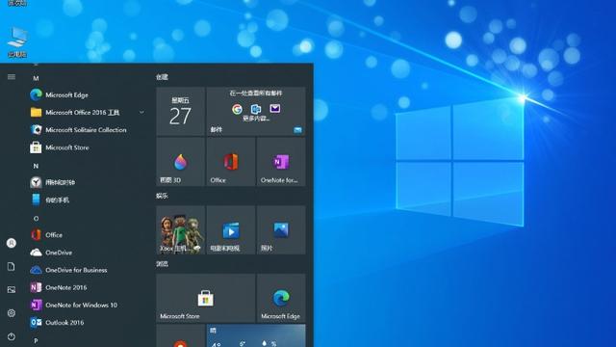Image resolution: width=616 pixels, height=347 pixels.
Task: Jump to letter O section header
Action: click(x=36, y=219)
